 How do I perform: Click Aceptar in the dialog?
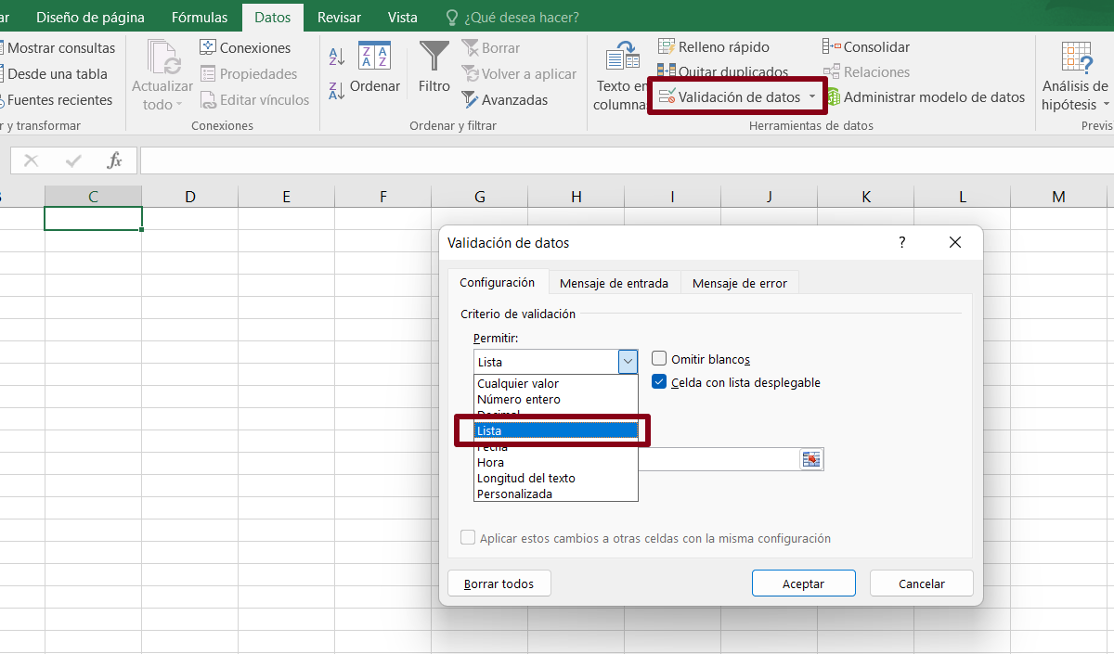[x=803, y=583]
